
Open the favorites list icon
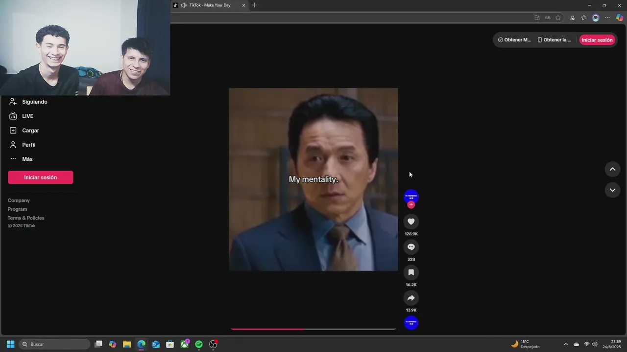click(x=584, y=18)
